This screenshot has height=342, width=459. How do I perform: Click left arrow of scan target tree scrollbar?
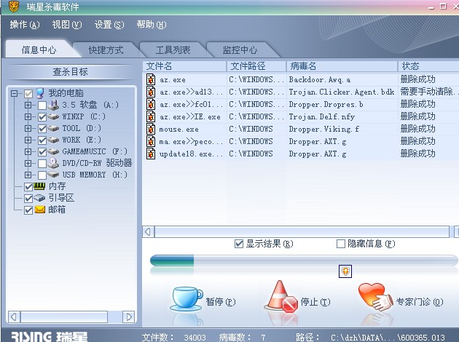pyautogui.click(x=14, y=317)
